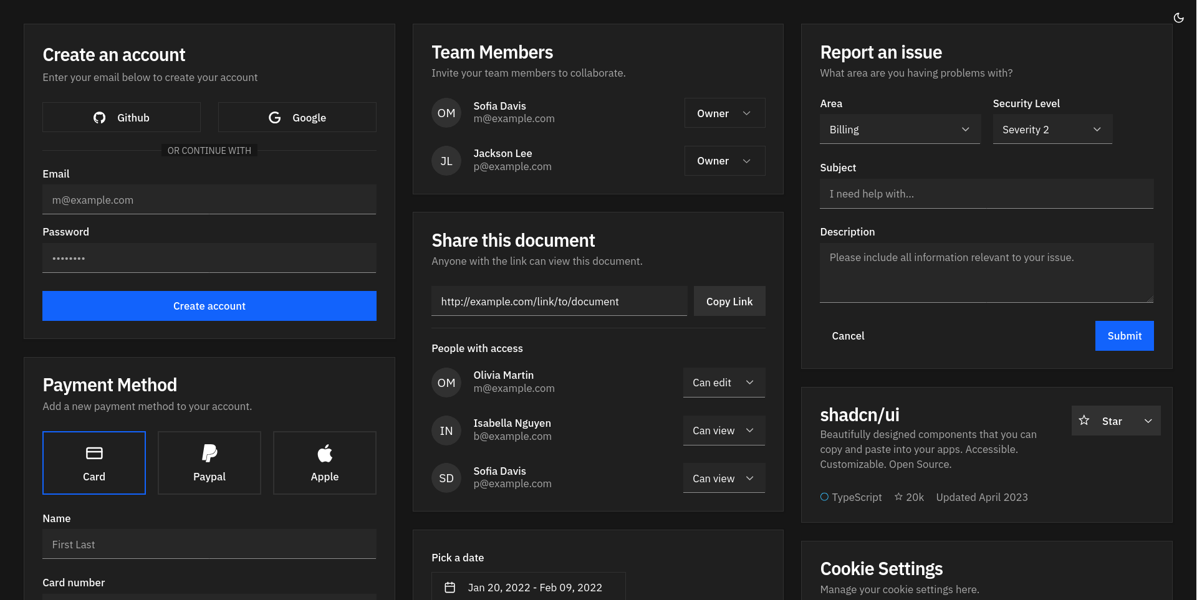Toggle dark mode moon icon
This screenshot has height=600, width=1197.
pyautogui.click(x=1178, y=17)
